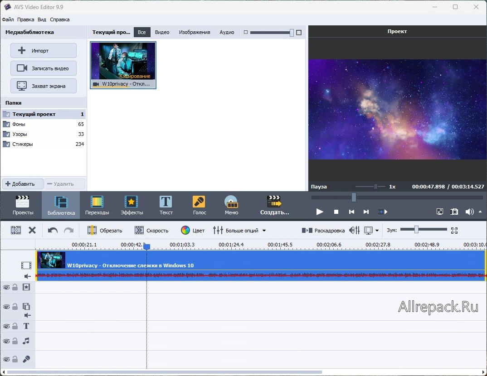Lock the music track
This screenshot has height=376, width=487.
tap(15, 341)
